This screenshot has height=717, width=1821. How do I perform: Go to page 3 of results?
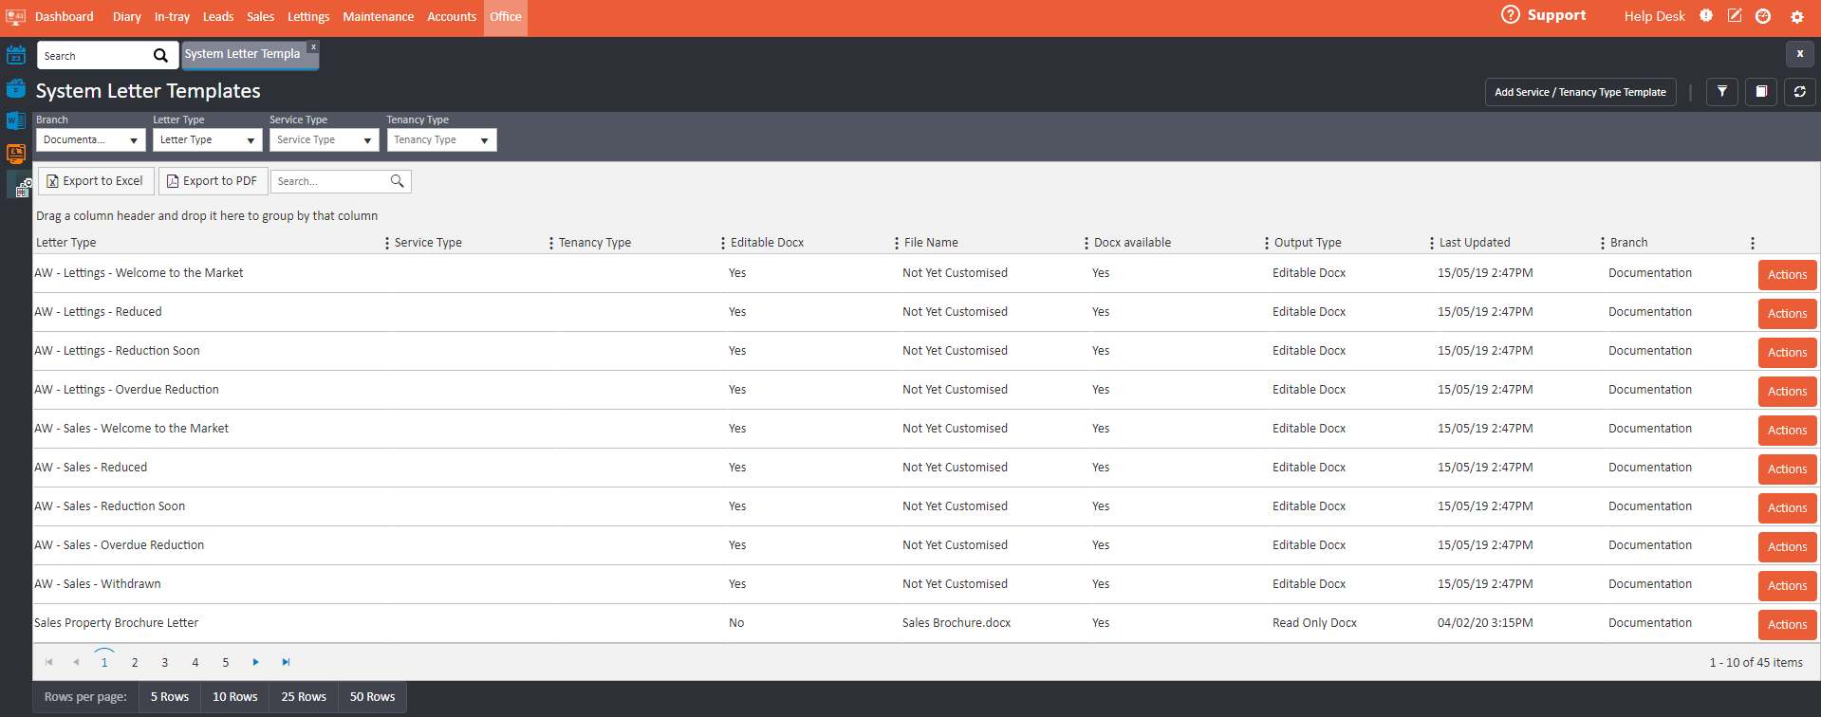[x=165, y=663]
